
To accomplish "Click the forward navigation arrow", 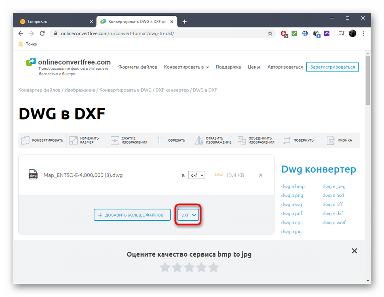I will [x=32, y=33].
